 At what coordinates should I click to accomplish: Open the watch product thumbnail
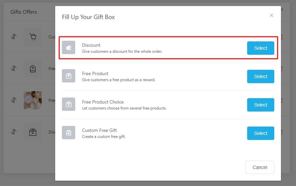click(33, 100)
